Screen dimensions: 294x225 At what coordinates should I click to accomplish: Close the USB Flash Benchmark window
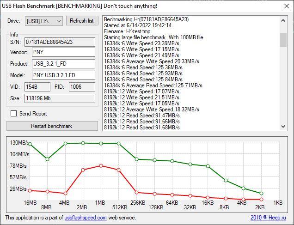pyautogui.click(x=283, y=6)
